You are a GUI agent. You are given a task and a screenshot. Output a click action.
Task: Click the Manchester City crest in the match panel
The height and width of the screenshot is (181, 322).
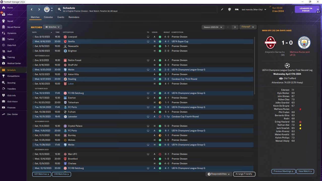[x=304, y=43]
